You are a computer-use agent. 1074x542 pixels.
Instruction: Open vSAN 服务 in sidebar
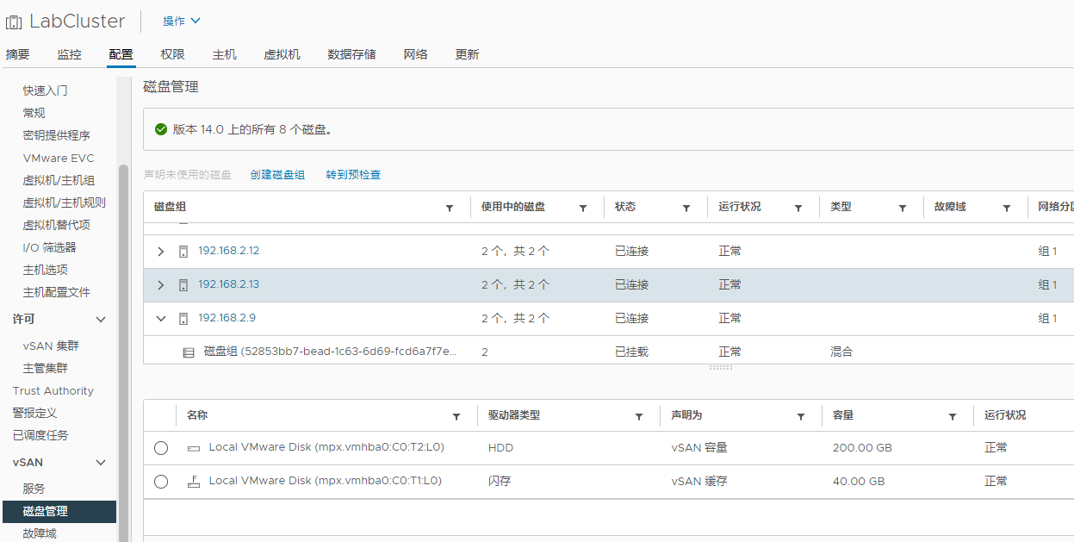click(x=34, y=489)
